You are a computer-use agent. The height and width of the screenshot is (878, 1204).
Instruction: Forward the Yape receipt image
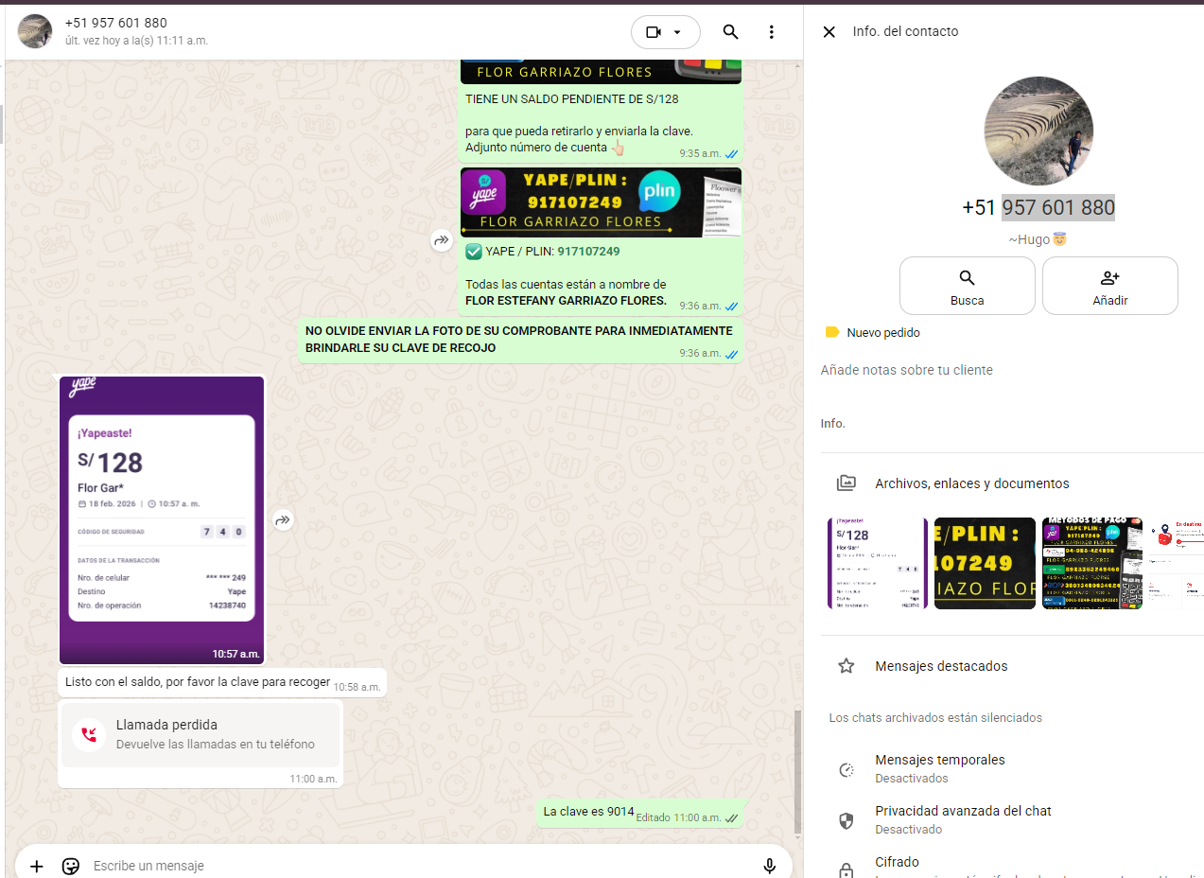pyautogui.click(x=283, y=520)
